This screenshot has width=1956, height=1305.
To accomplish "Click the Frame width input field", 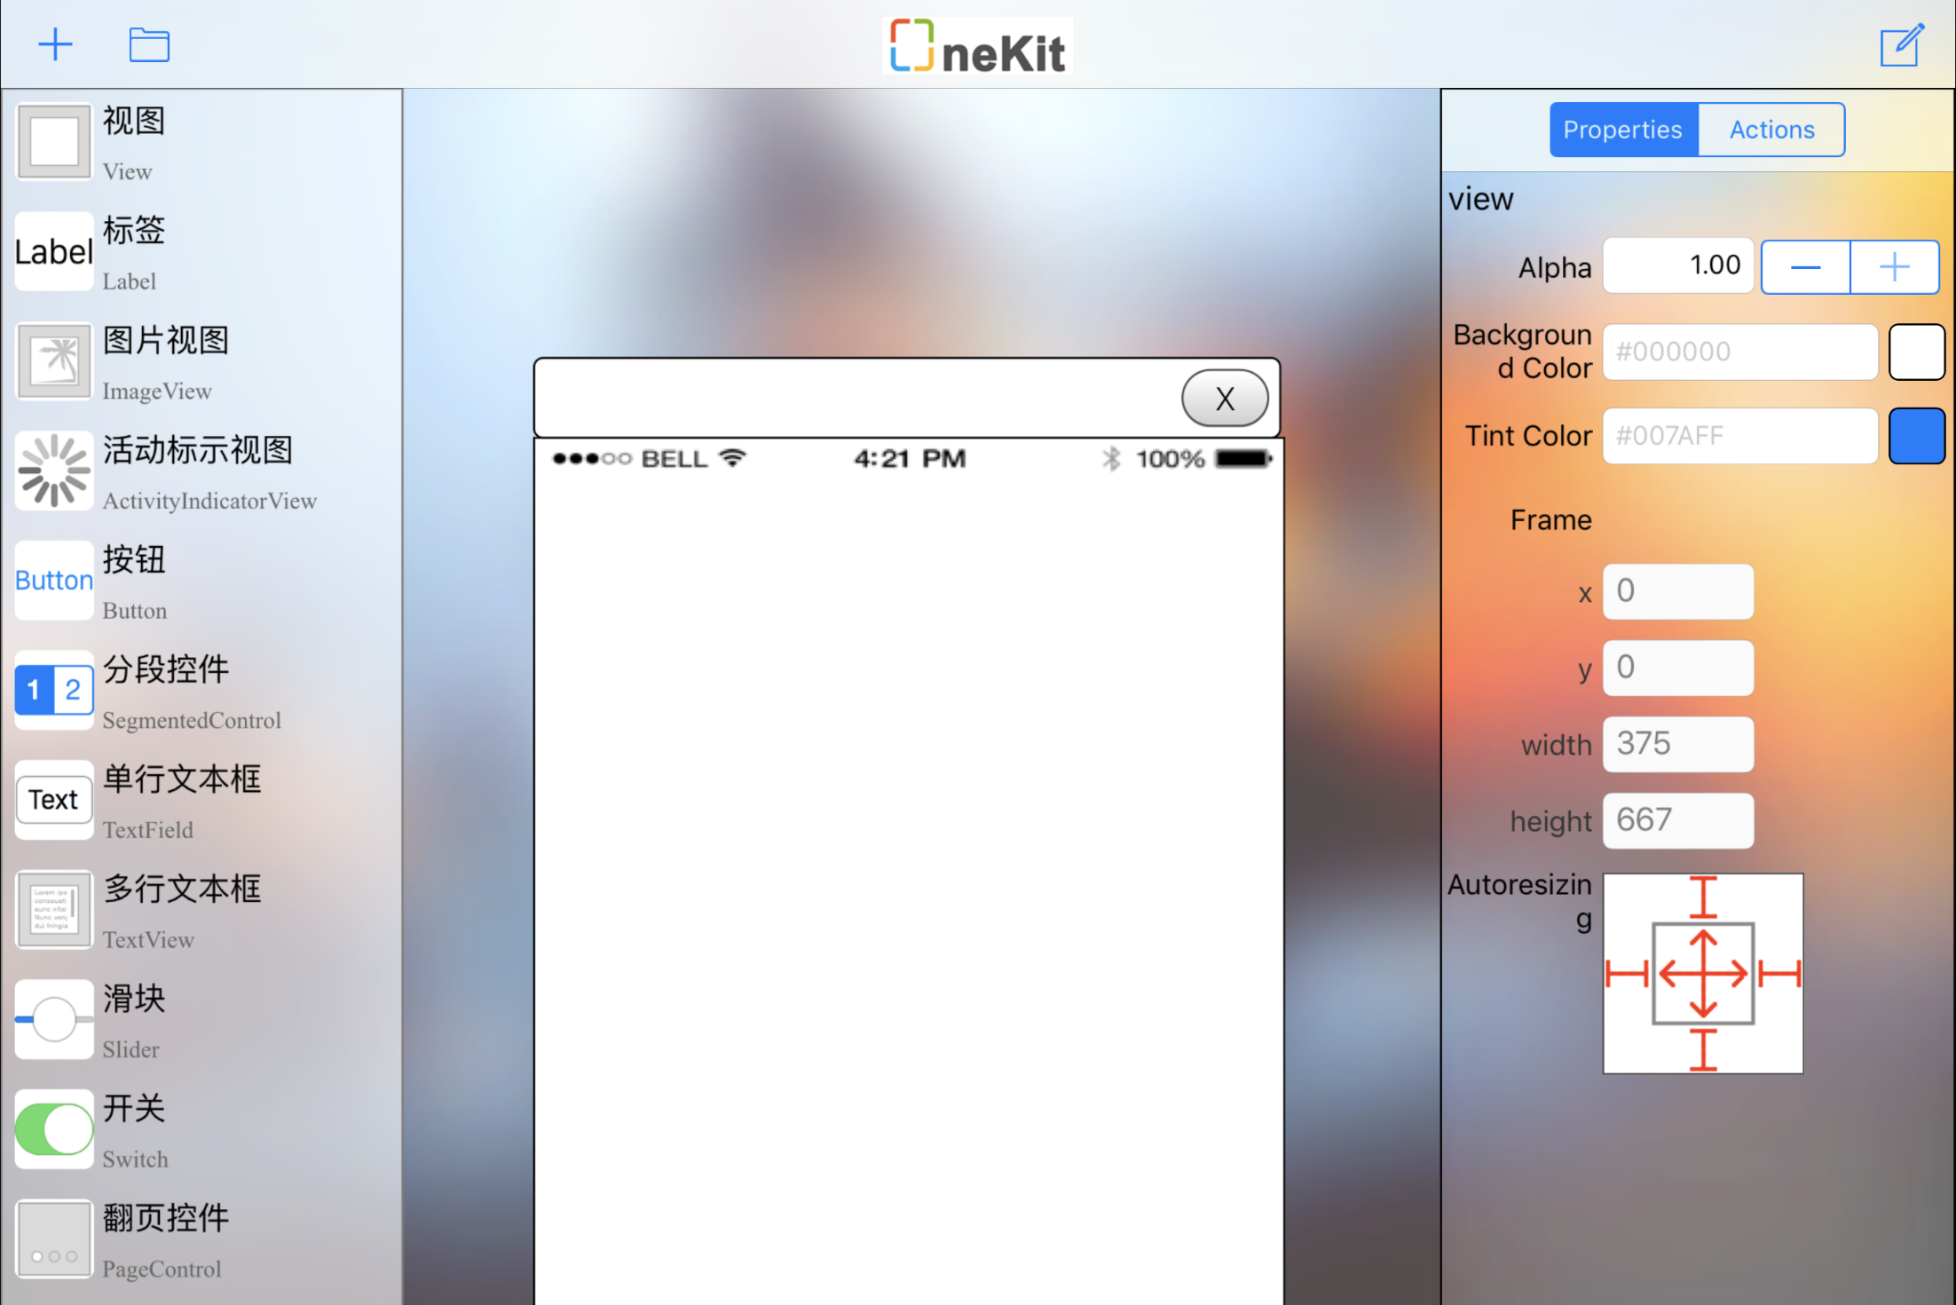I will point(1677,744).
